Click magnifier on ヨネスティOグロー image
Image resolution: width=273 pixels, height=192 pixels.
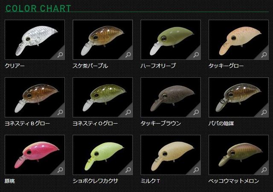coord(128,113)
